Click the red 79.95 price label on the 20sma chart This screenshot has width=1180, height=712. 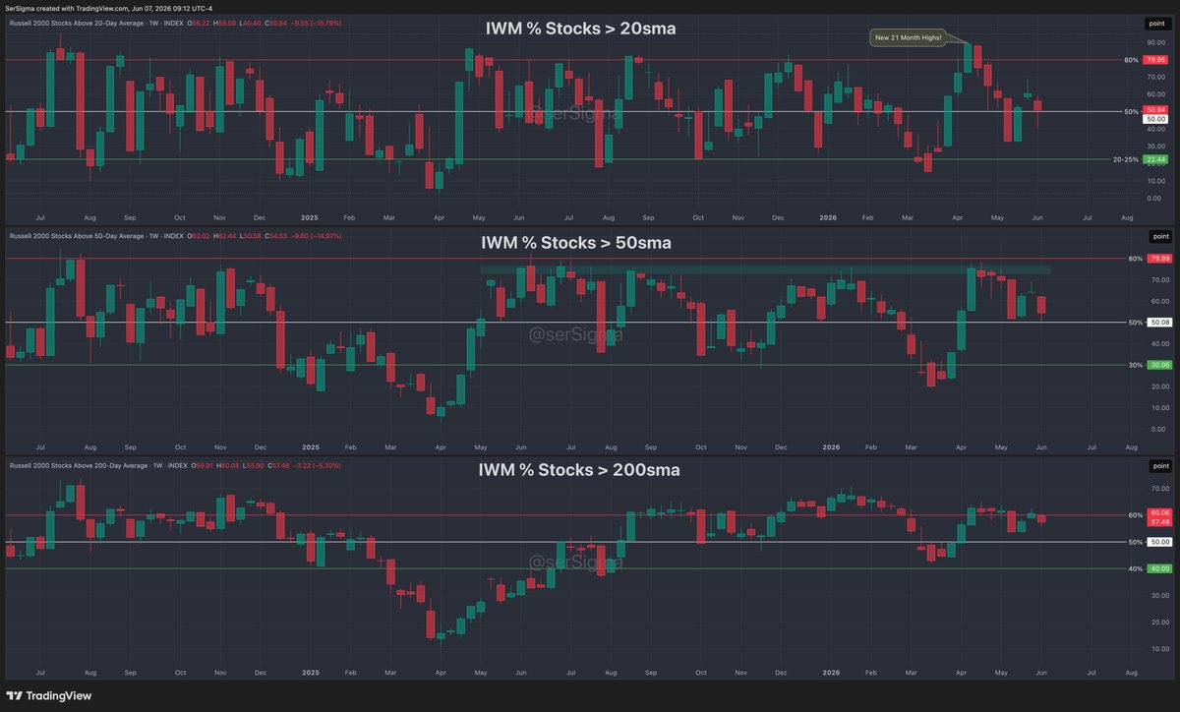(x=1154, y=60)
